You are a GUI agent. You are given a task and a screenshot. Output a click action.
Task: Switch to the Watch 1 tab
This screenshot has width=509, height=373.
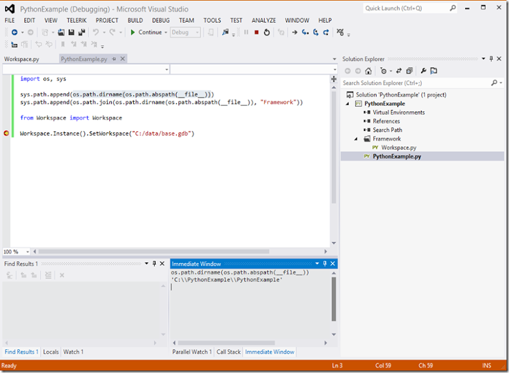click(73, 351)
